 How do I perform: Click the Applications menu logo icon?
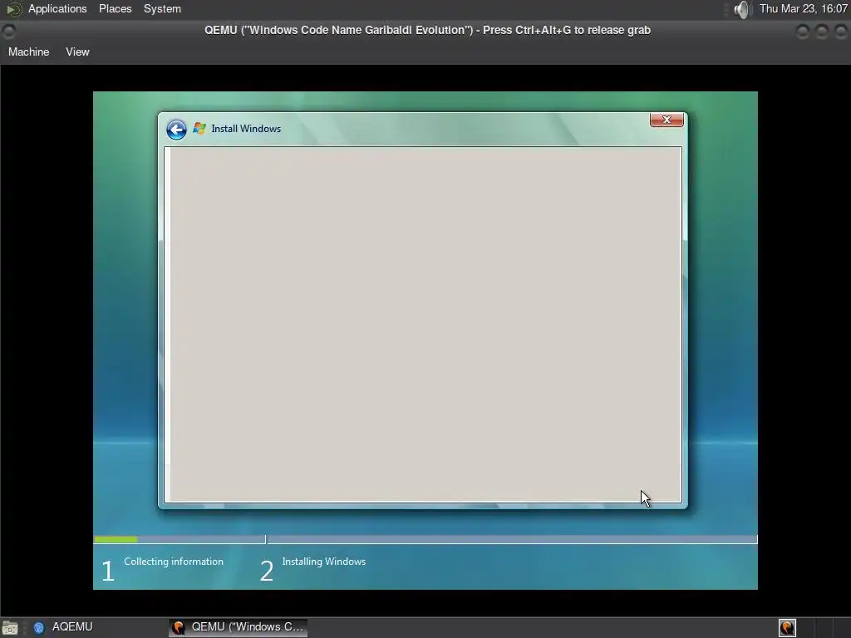(13, 9)
